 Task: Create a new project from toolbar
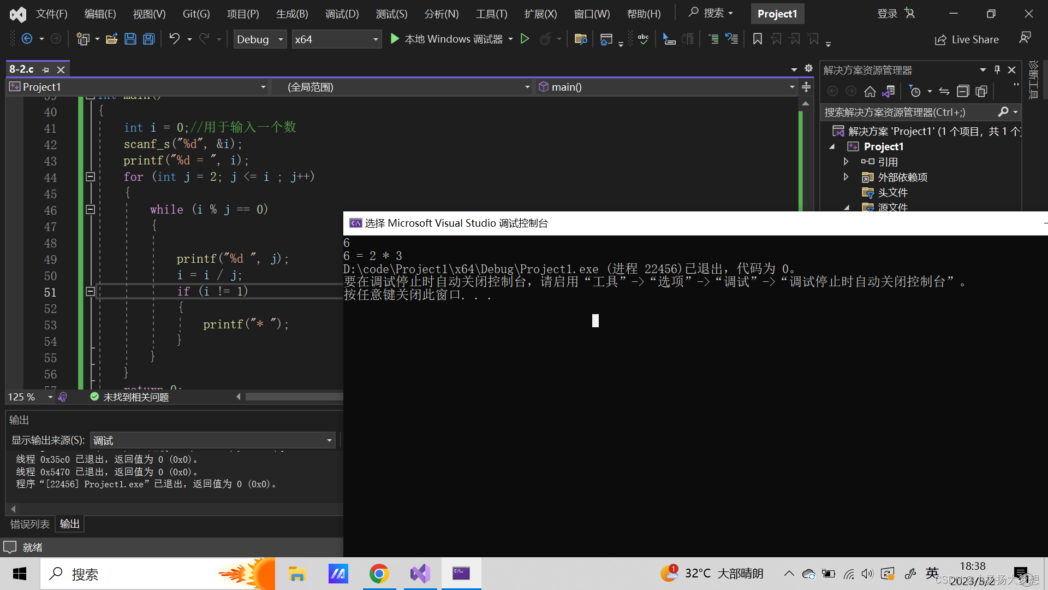tap(83, 39)
